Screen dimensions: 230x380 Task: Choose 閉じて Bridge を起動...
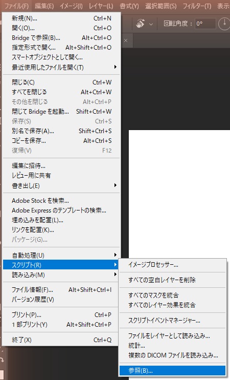pyautogui.click(x=61, y=112)
